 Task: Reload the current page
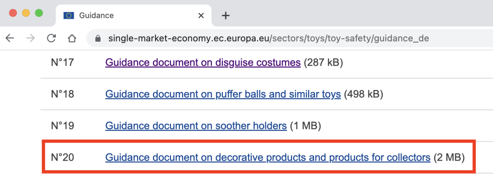pos(51,38)
